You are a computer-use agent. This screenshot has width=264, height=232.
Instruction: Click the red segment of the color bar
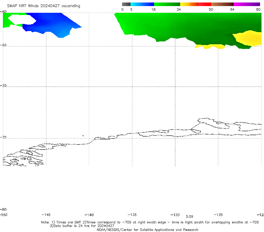pyautogui.click(x=205, y=4)
